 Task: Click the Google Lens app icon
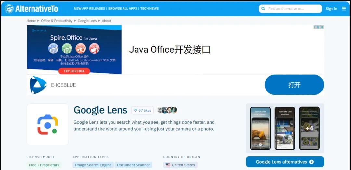pos(48,125)
